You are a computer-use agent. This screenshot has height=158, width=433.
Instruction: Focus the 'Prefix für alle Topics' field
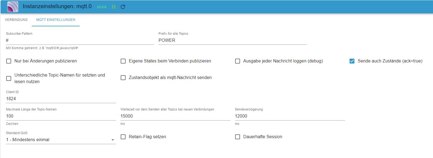coord(232,40)
